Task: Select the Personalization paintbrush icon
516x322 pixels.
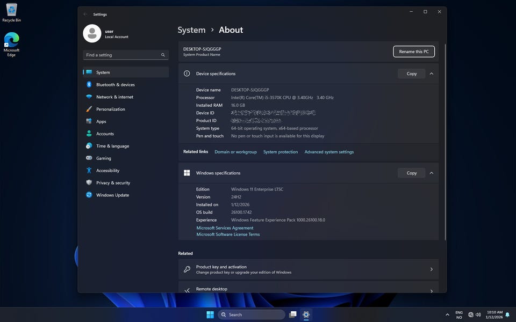Action: 89,109
